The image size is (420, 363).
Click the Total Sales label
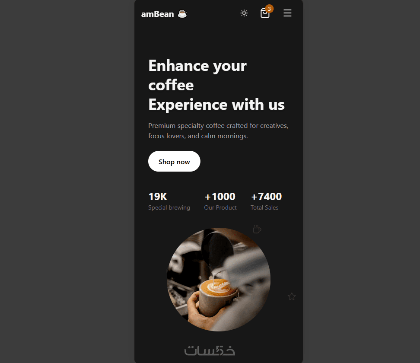[264, 207]
